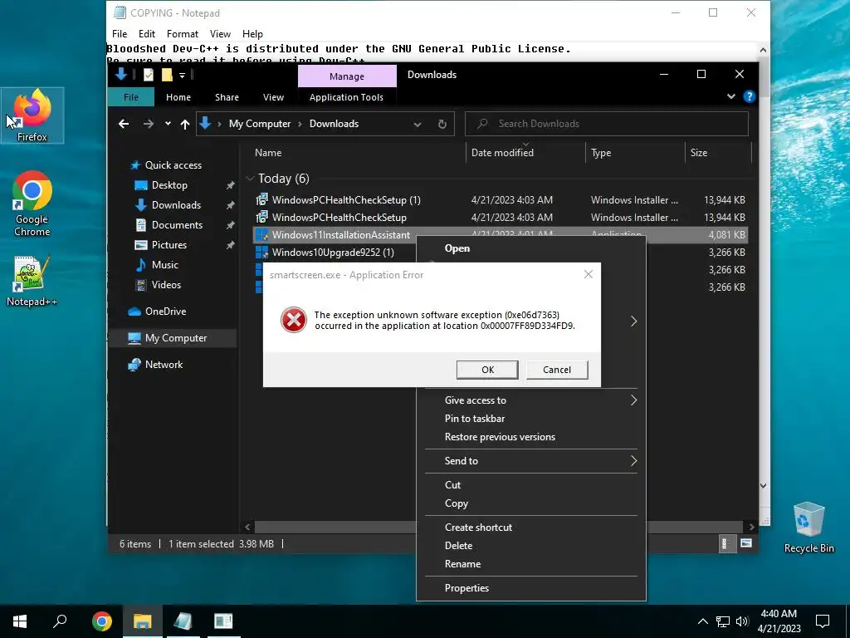Open the Share ribbon tab
Screen dimensions: 850x638
[227, 97]
